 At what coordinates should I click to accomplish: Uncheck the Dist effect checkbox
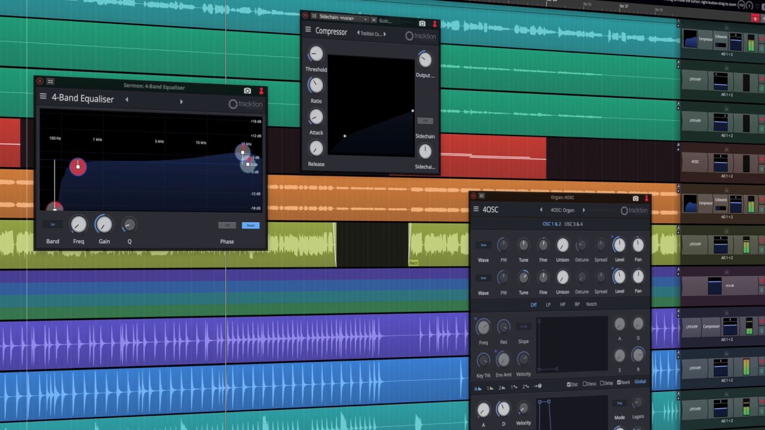click(568, 384)
